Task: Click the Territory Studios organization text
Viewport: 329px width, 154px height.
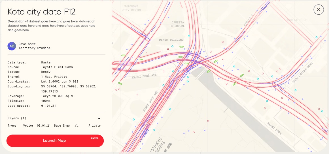Action: click(34, 48)
